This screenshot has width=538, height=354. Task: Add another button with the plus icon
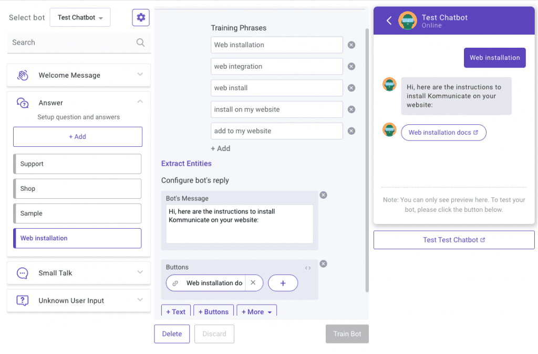point(283,283)
